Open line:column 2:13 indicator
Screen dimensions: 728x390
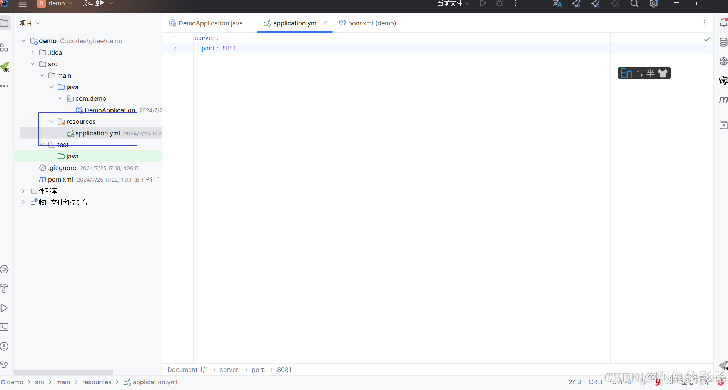click(575, 382)
